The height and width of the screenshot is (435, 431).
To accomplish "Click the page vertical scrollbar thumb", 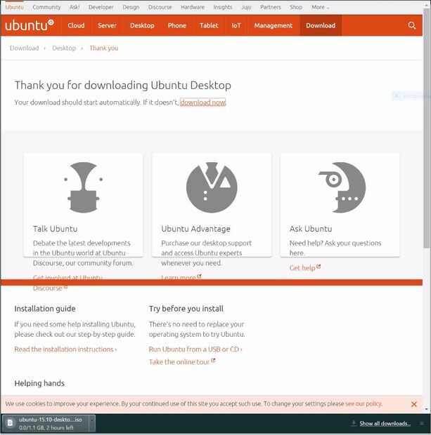I will tap(427, 128).
